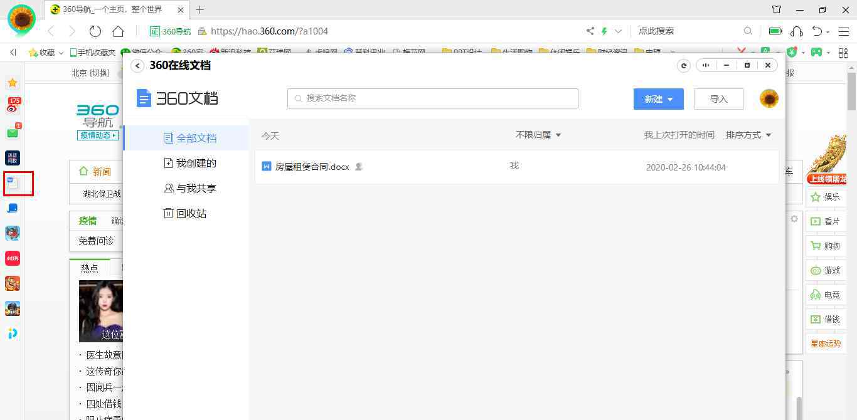Click the 导入 import button
This screenshot has height=420, width=857.
click(x=718, y=99)
